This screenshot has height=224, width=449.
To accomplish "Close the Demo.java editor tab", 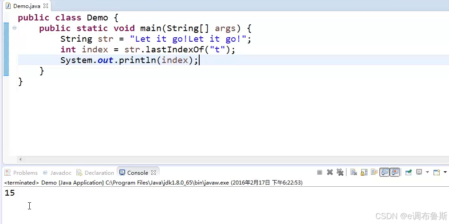I will (x=46, y=6).
